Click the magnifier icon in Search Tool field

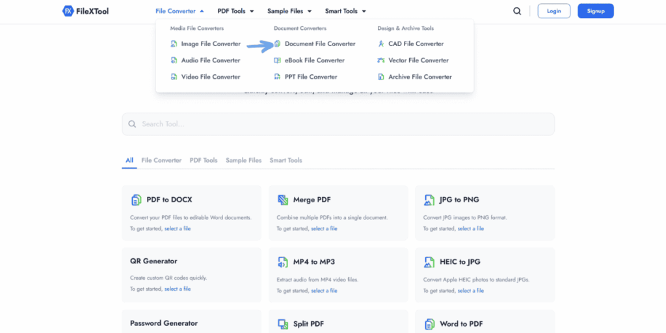tap(132, 124)
